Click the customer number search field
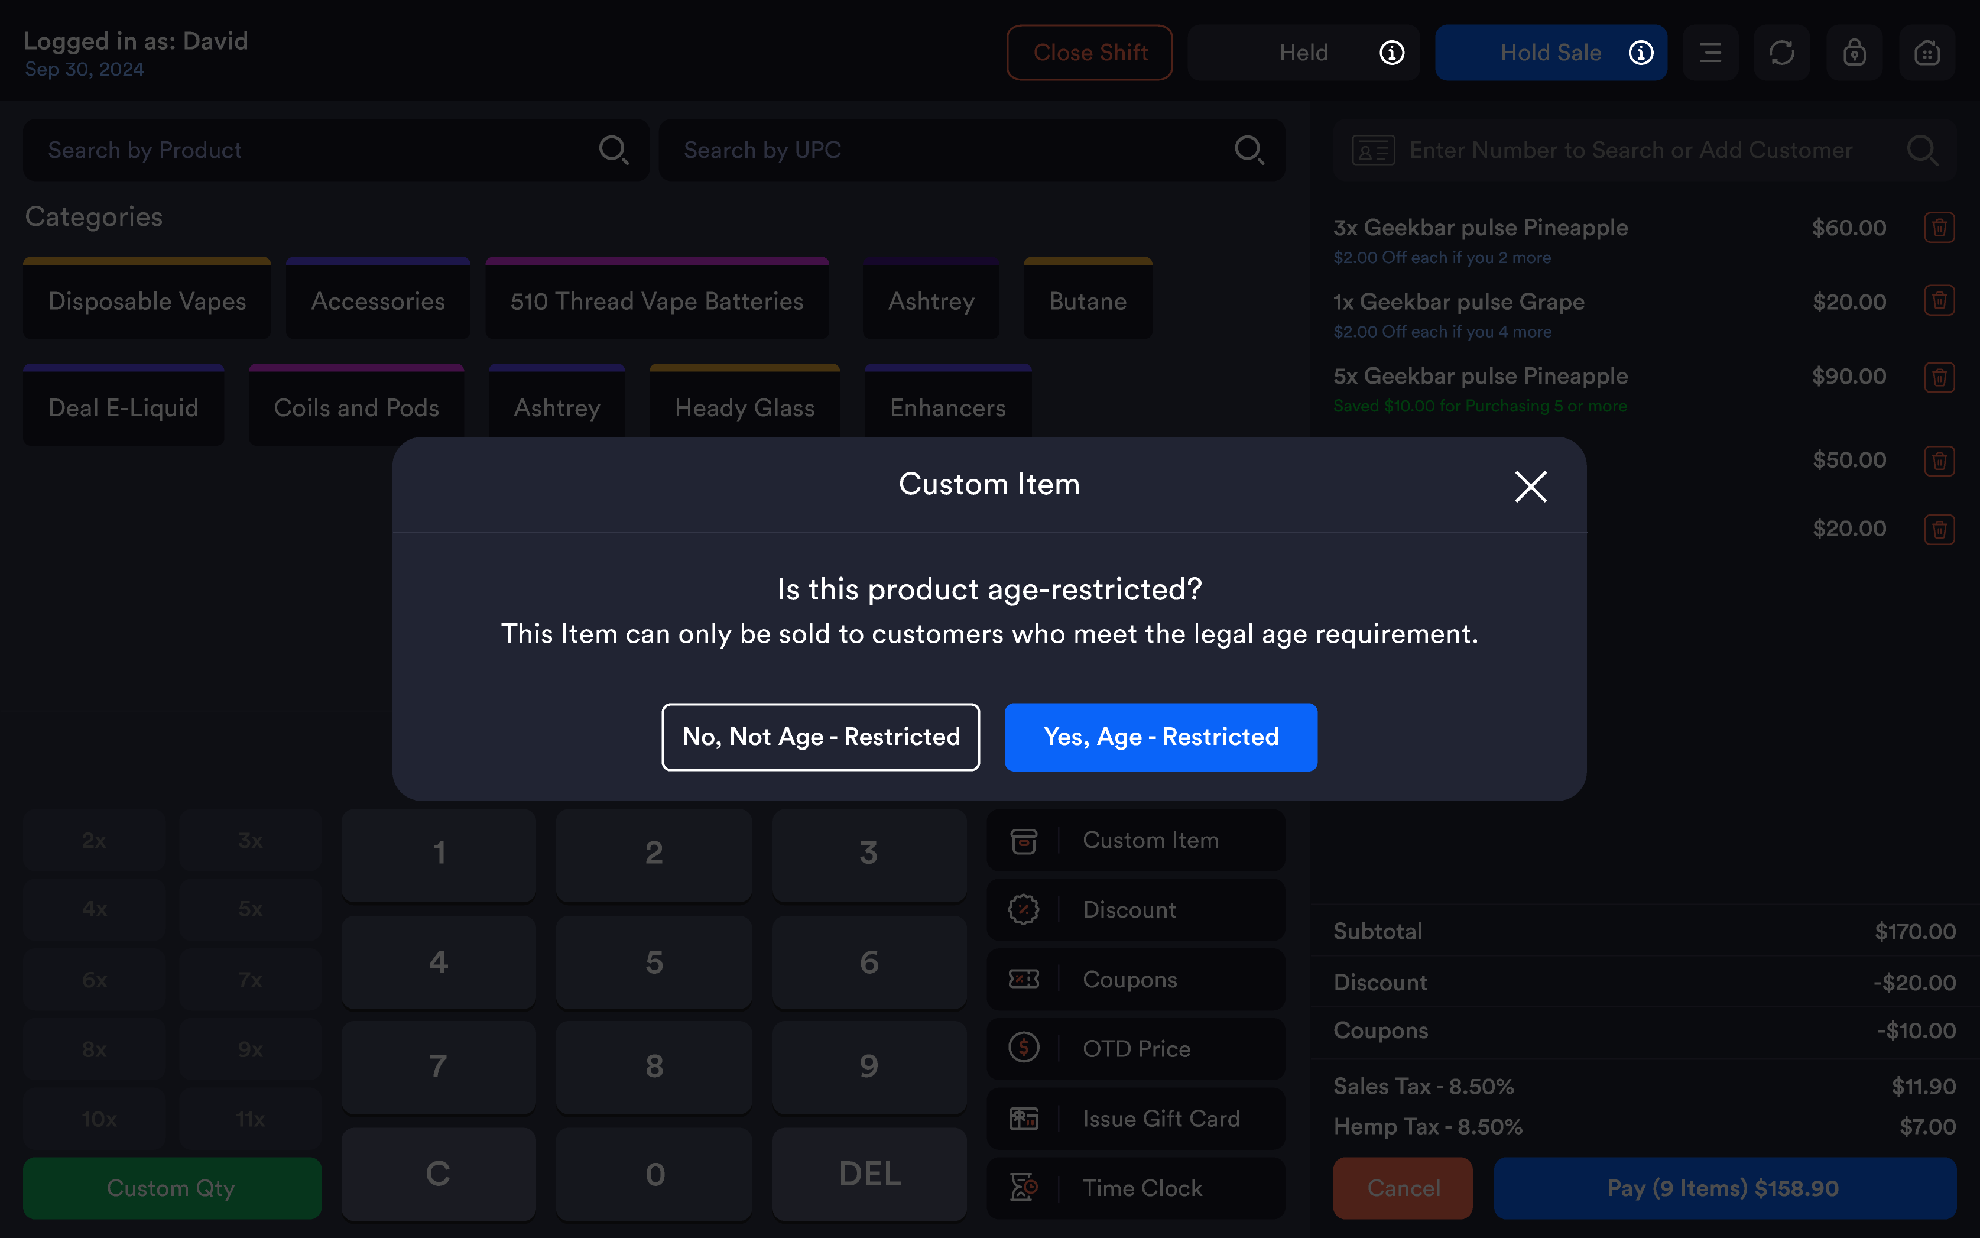Screen dimensions: 1980x1238 [1644, 150]
